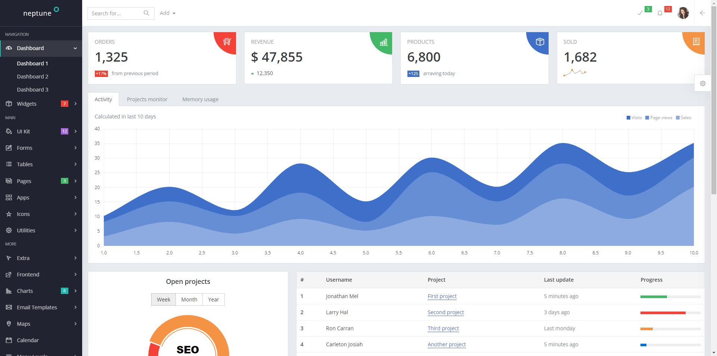The height and width of the screenshot is (356, 717).
Task: Click Larry Hal's red progress bar
Action: tap(663, 313)
